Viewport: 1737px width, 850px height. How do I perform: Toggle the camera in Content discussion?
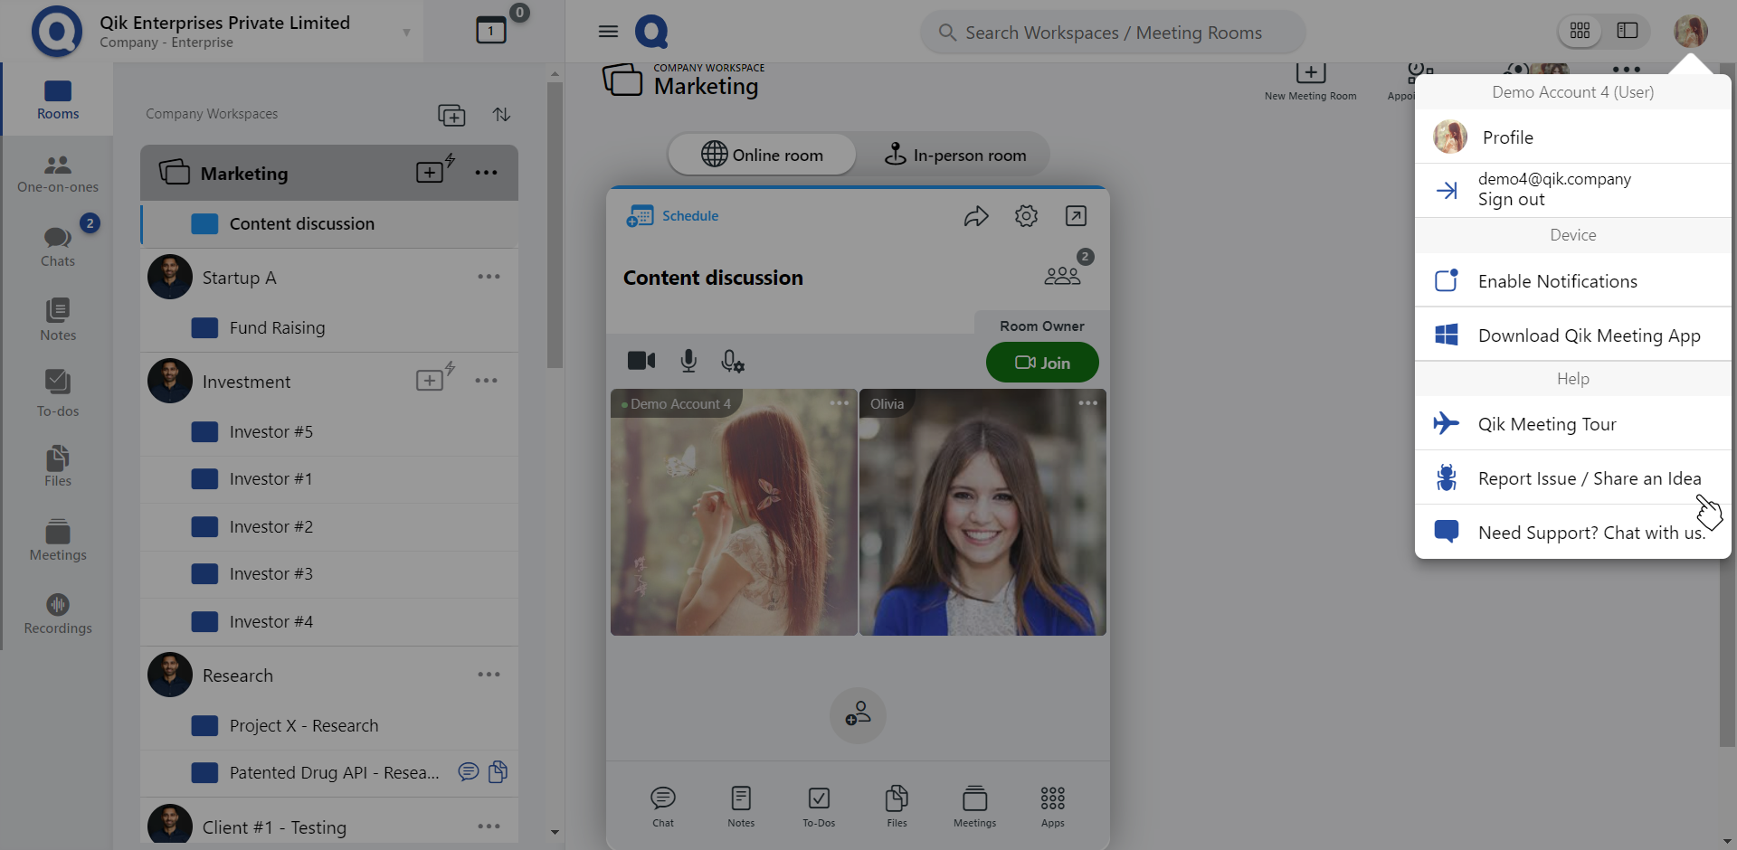(641, 362)
